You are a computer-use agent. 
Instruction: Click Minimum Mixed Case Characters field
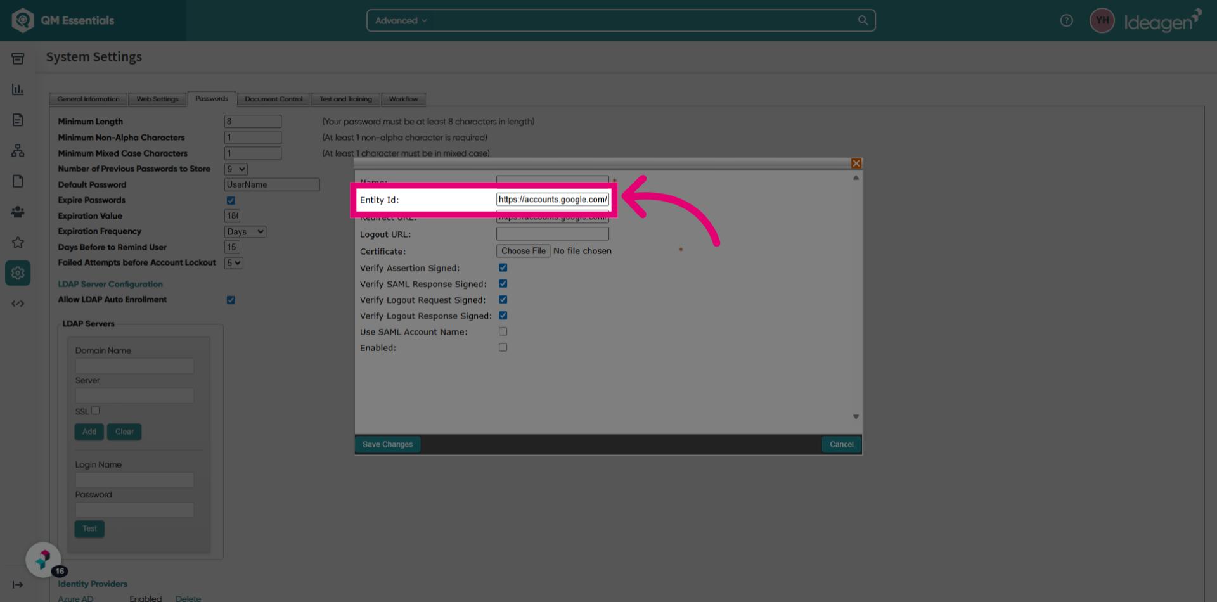253,153
